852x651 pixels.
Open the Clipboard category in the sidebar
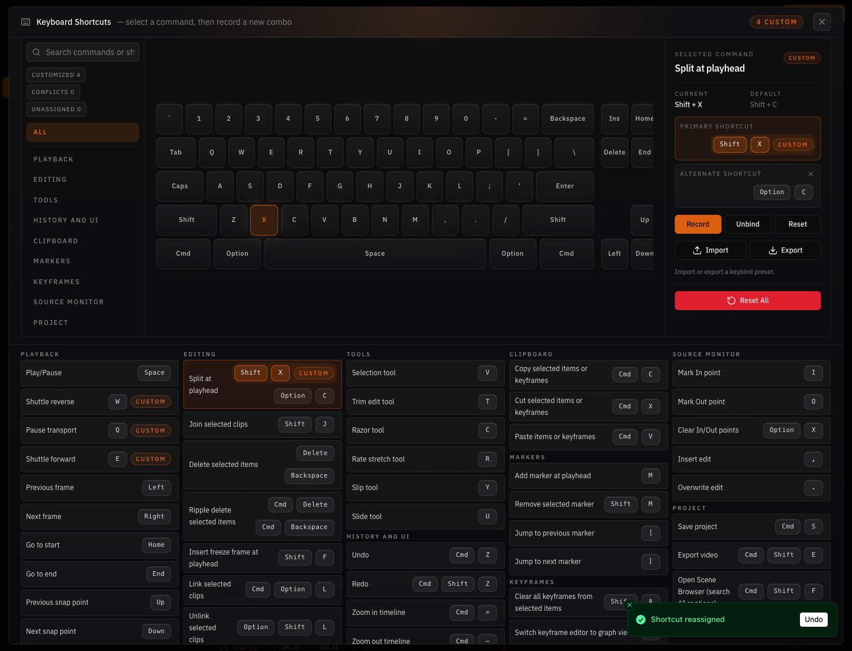83,241
